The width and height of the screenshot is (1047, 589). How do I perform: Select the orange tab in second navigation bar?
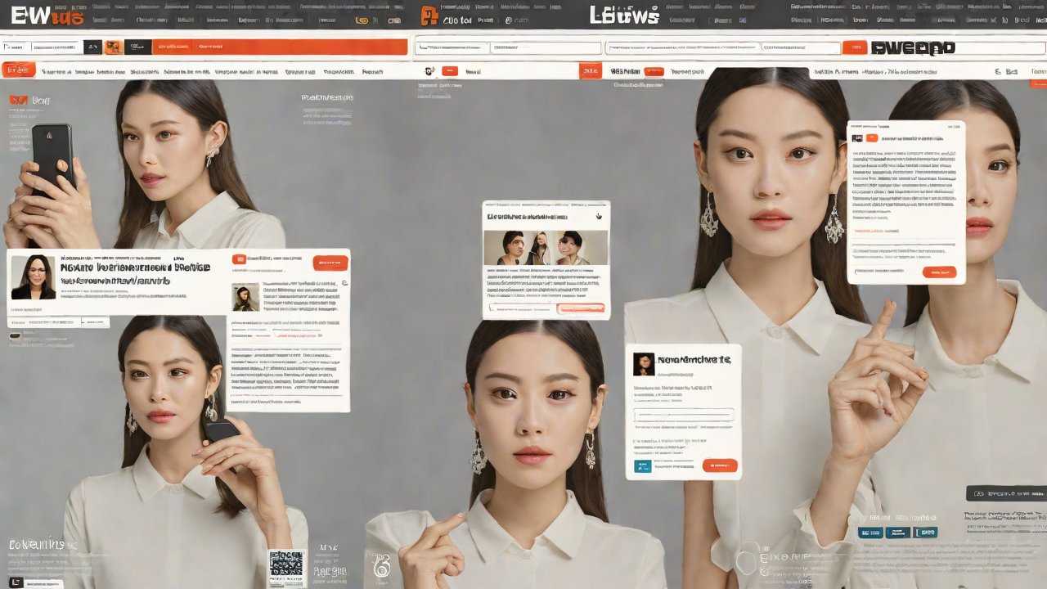click(x=591, y=71)
